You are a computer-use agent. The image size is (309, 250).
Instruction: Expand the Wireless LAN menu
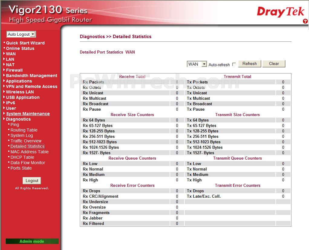click(x=20, y=92)
